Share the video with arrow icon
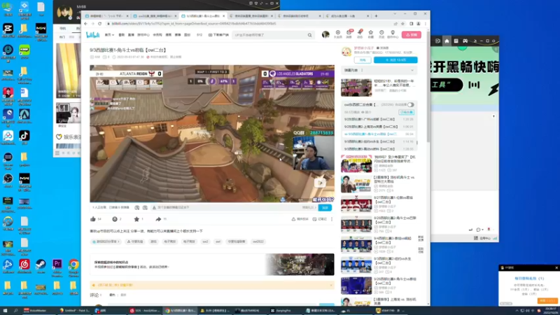The width and height of the screenshot is (560, 315). [158, 219]
